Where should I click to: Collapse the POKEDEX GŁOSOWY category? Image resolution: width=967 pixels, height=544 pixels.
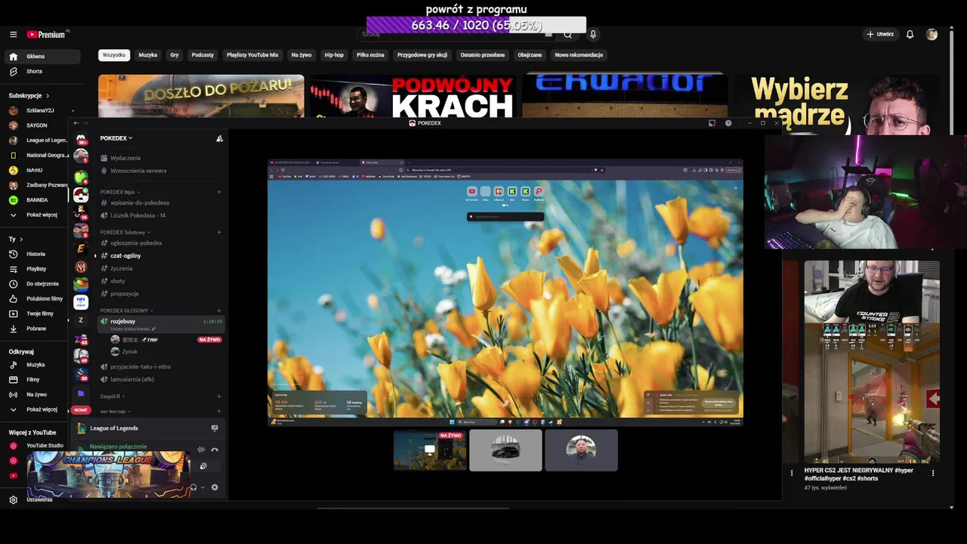tap(126, 311)
